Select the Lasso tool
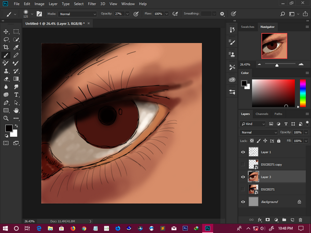 [x=6, y=39]
